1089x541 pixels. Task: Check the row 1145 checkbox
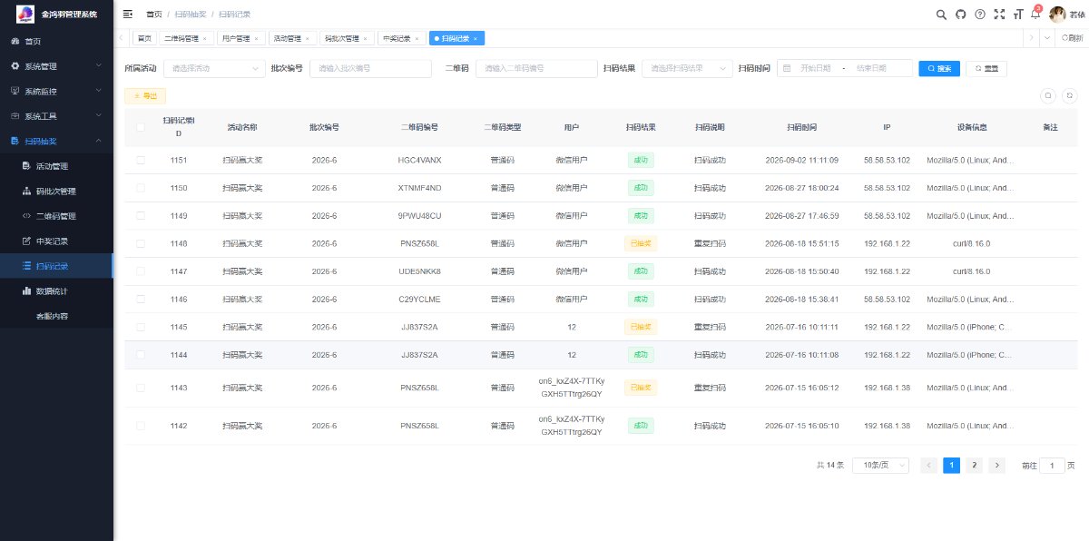point(141,327)
